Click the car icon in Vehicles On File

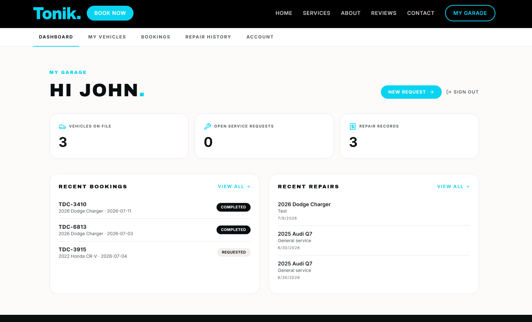tap(62, 127)
